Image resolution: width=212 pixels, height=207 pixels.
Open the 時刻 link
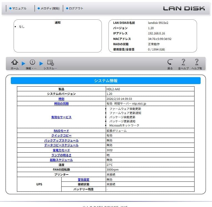[61, 99]
